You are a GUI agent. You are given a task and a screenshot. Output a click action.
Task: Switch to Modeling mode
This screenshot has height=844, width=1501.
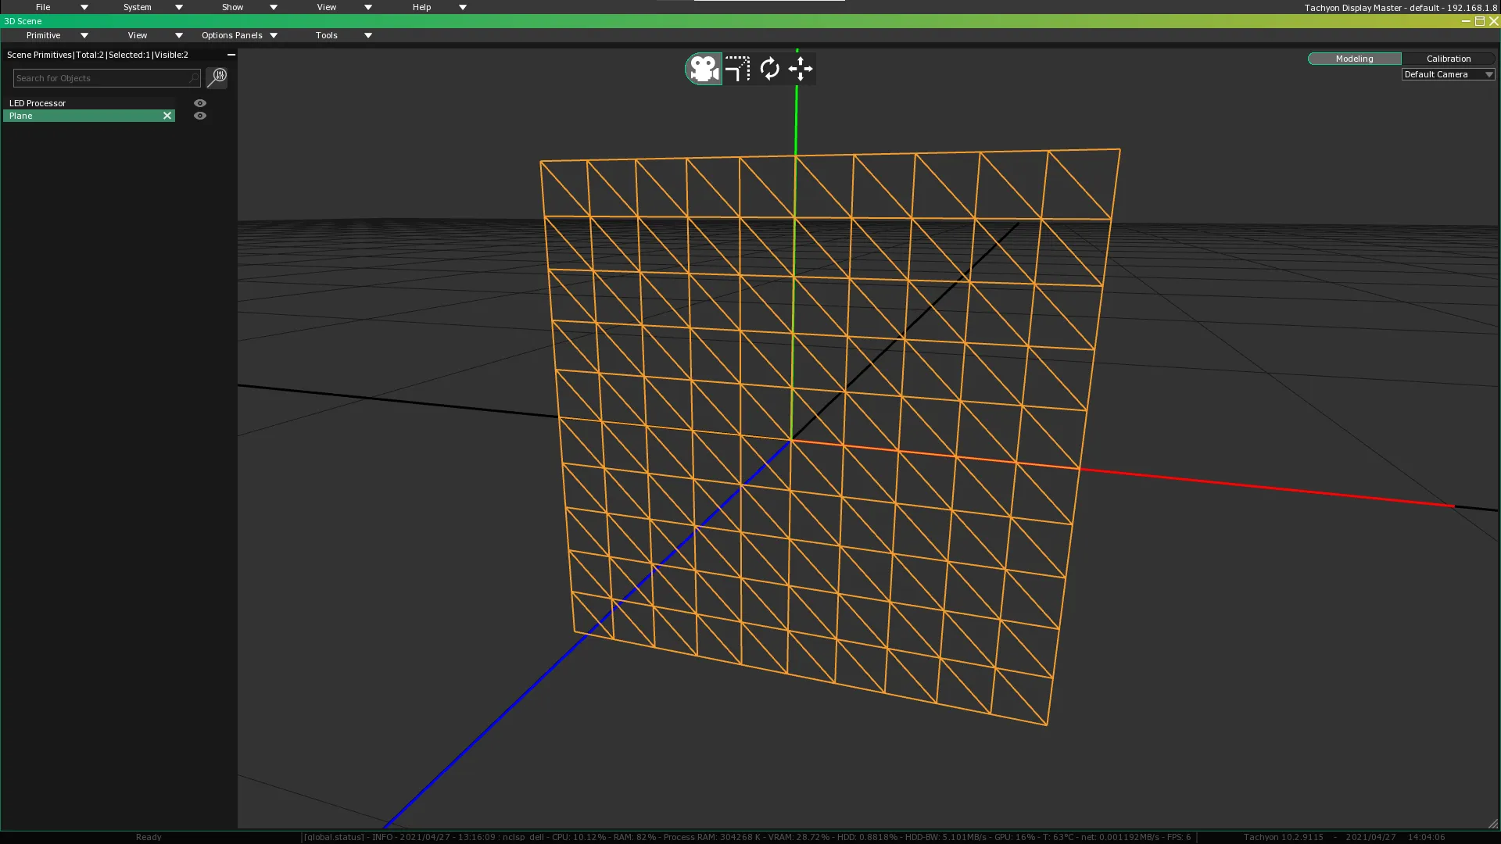(1354, 59)
